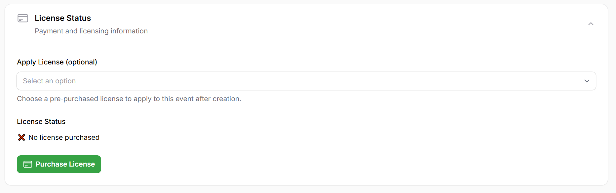Click the Apply License (optional) field label
The image size is (616, 193).
pos(57,62)
